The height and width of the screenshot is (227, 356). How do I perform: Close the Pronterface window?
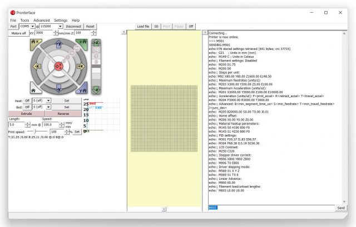(x=340, y=12)
